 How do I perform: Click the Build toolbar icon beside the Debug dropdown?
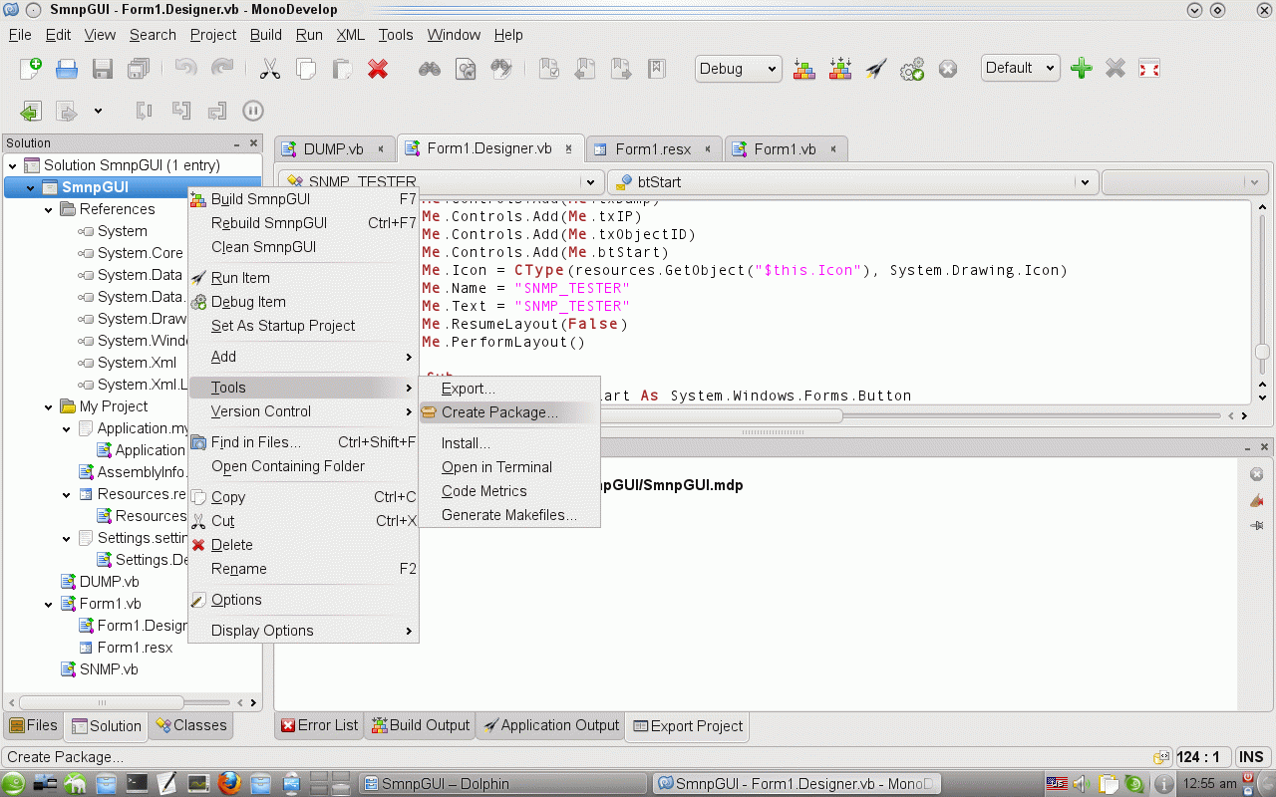[804, 69]
